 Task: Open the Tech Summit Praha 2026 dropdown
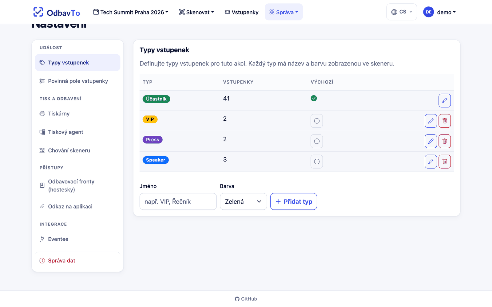[x=131, y=12]
